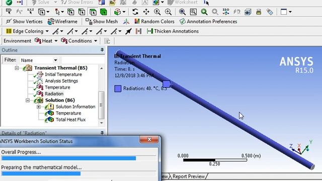Click the Zoom magnifier tool
The height and width of the screenshot is (181, 322).
(x=157, y=12)
